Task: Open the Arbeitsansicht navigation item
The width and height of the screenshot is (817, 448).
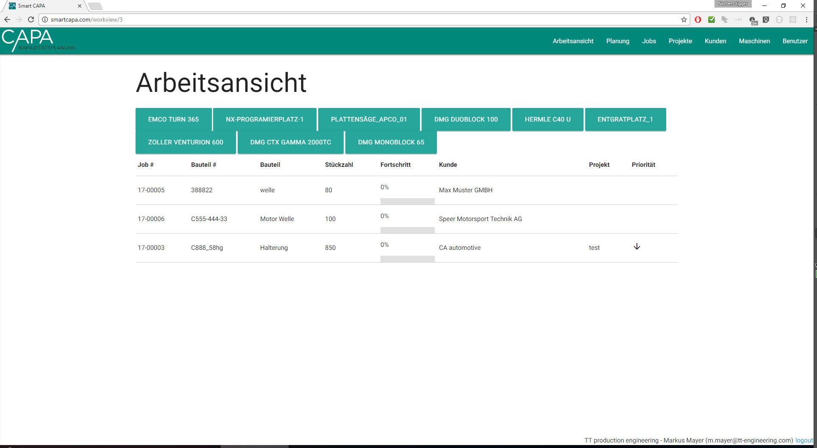Action: pyautogui.click(x=573, y=41)
